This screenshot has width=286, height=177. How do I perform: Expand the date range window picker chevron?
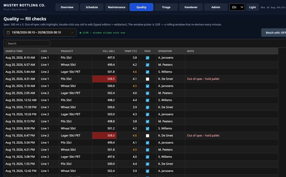point(72,33)
